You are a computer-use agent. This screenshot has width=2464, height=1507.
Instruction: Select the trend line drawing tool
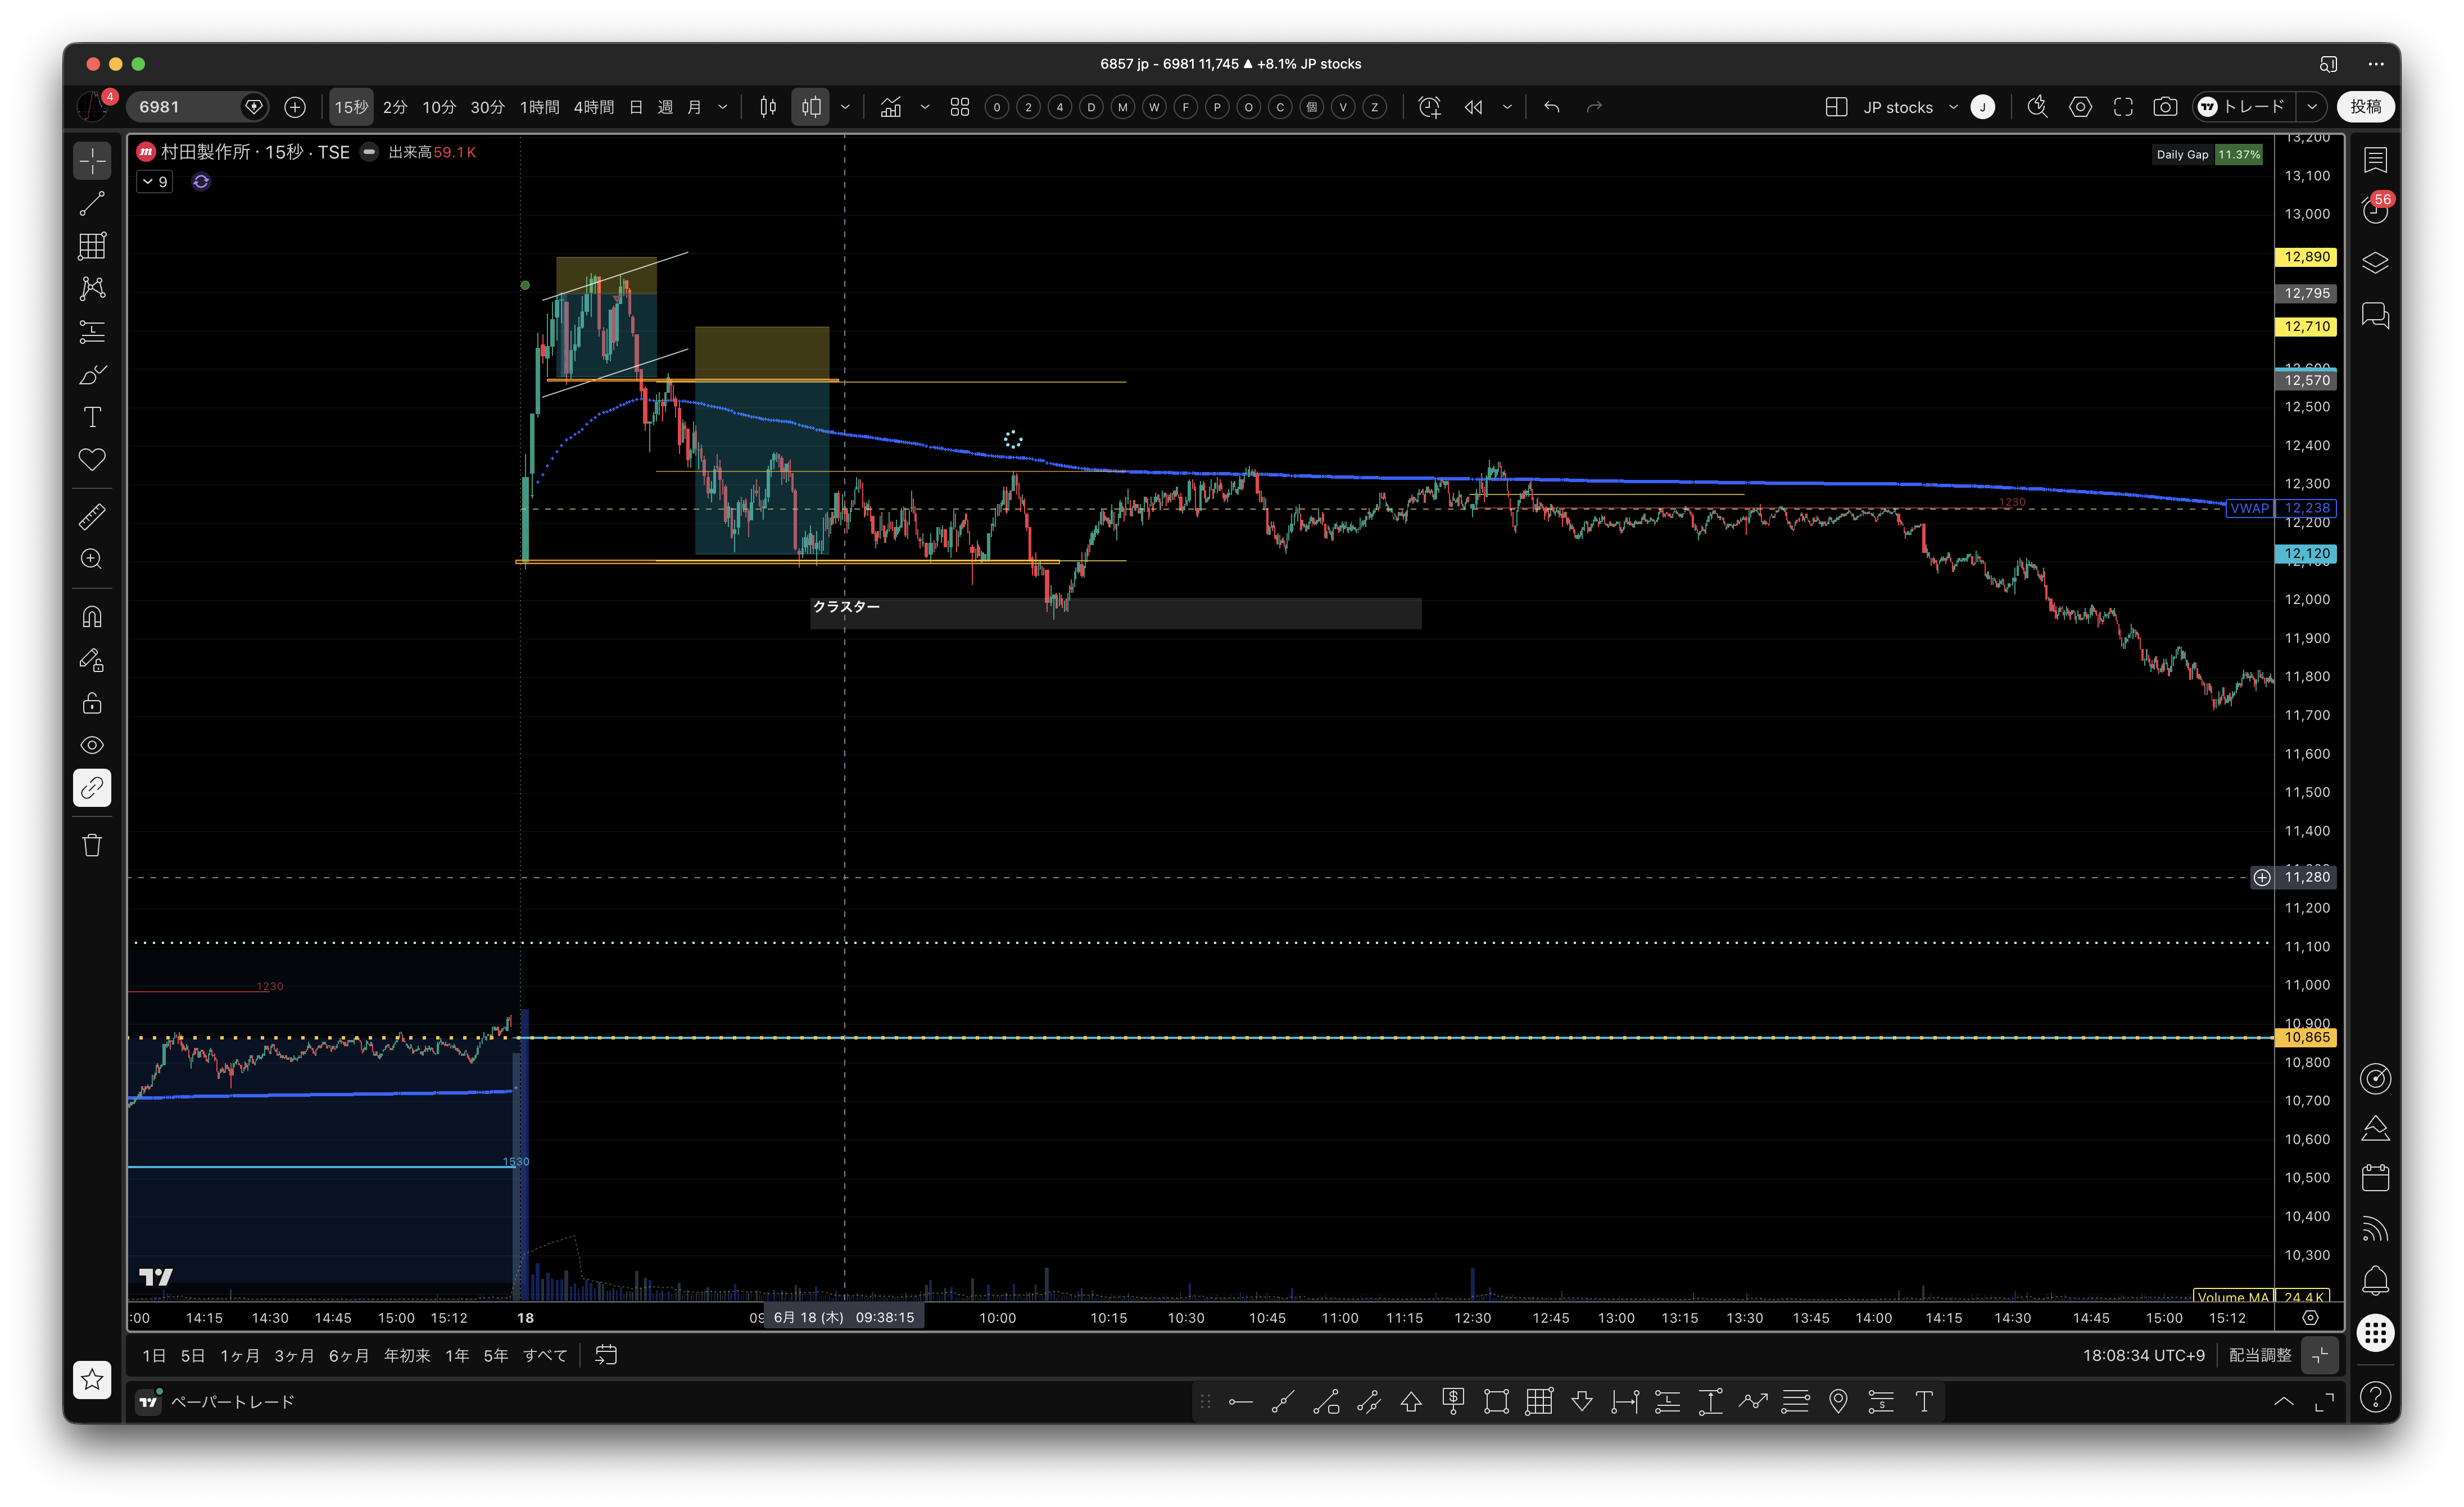92,204
